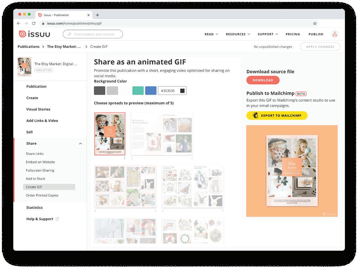Select blue background color

(151, 90)
